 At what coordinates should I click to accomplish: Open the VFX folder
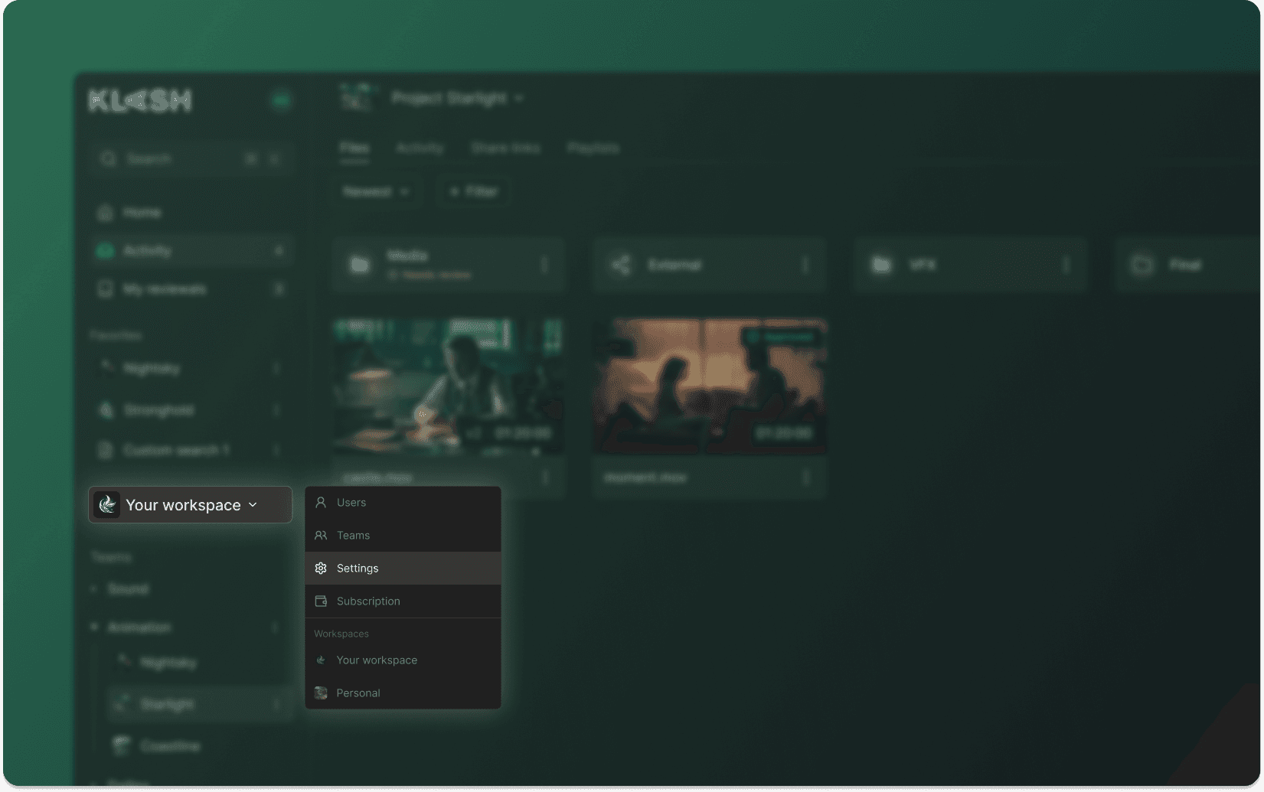coord(969,265)
